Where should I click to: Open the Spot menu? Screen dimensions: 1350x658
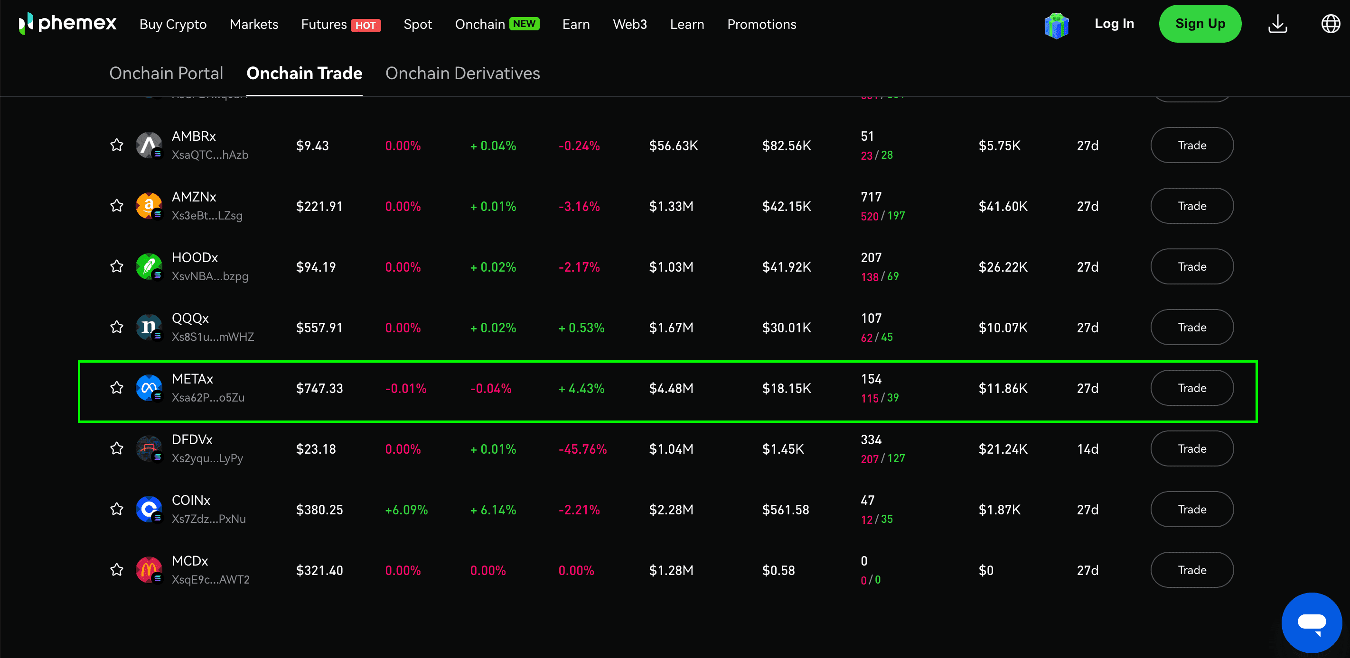(418, 25)
